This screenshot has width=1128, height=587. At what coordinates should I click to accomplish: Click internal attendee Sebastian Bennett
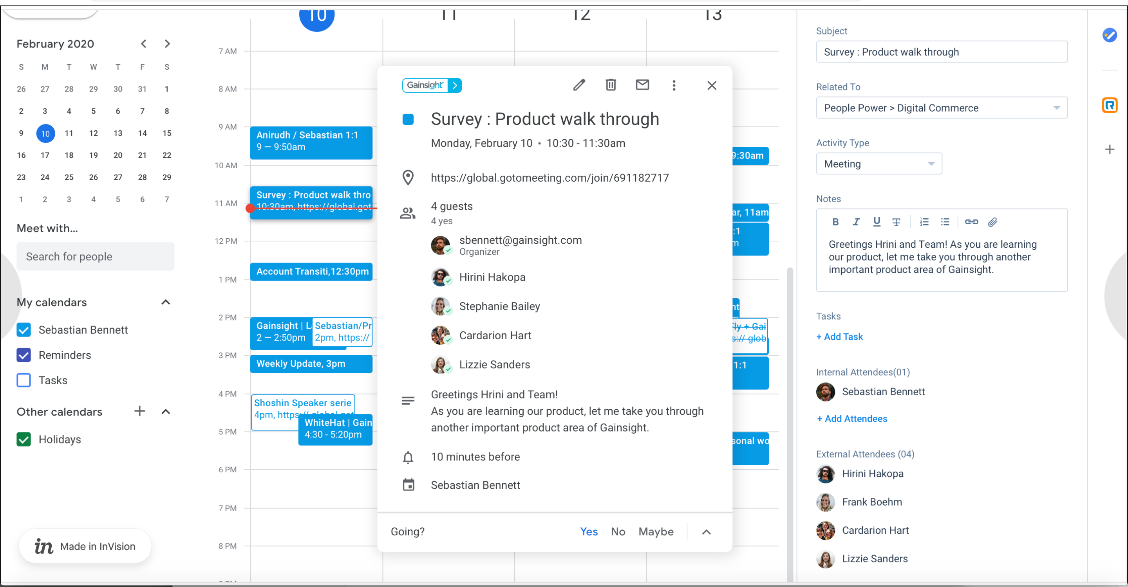point(883,392)
